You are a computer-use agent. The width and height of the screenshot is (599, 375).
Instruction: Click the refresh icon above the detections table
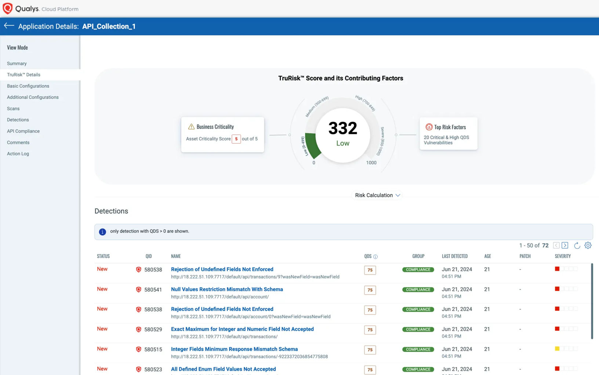pos(577,245)
